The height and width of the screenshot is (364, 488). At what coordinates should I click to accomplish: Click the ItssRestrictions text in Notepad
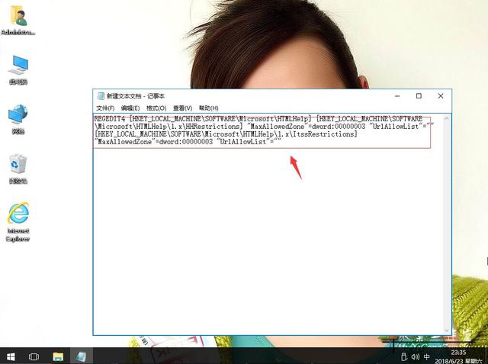point(324,134)
